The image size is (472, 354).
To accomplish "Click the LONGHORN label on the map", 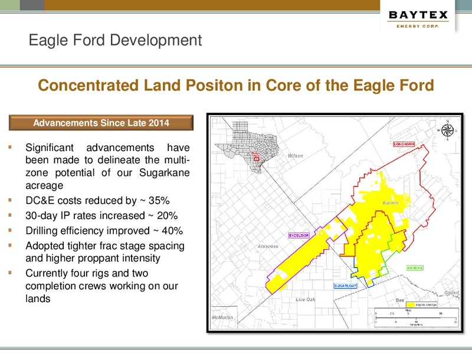I will click(x=404, y=144).
